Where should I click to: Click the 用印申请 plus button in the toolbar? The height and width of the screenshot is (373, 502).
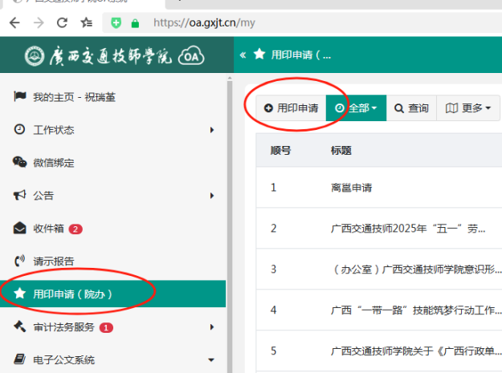pos(291,108)
